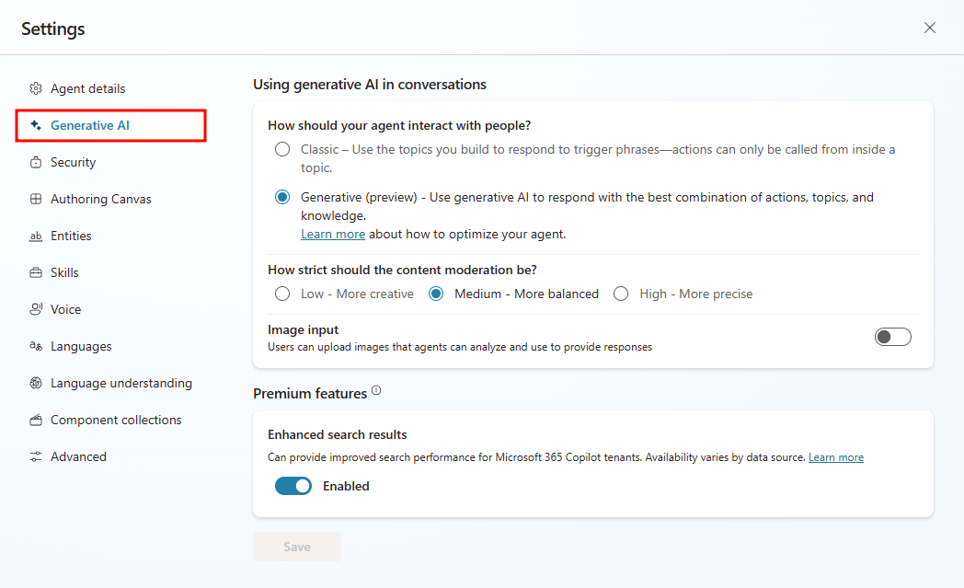Click the Voice icon in the sidebar
Viewport: 964px width, 588px height.
pos(36,309)
